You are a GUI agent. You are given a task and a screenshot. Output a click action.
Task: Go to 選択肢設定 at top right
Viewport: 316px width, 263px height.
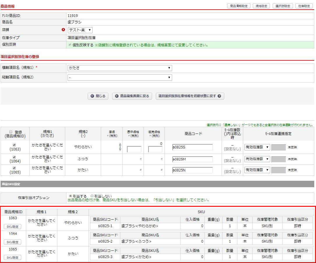pos(283,6)
